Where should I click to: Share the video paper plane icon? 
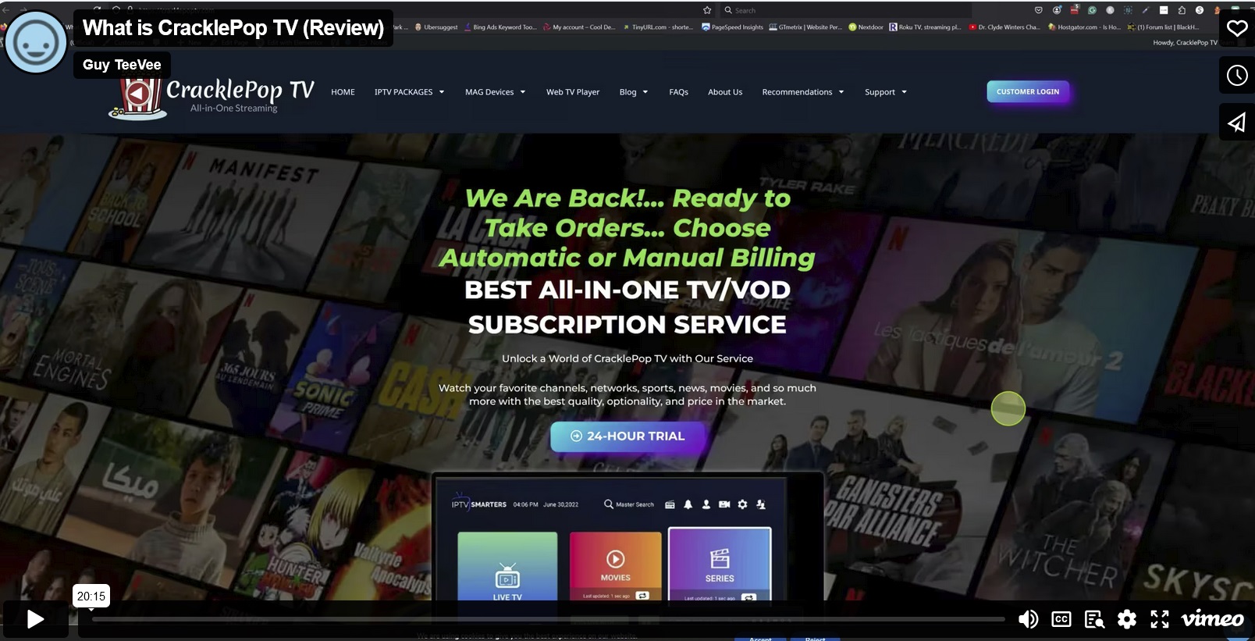(1237, 123)
